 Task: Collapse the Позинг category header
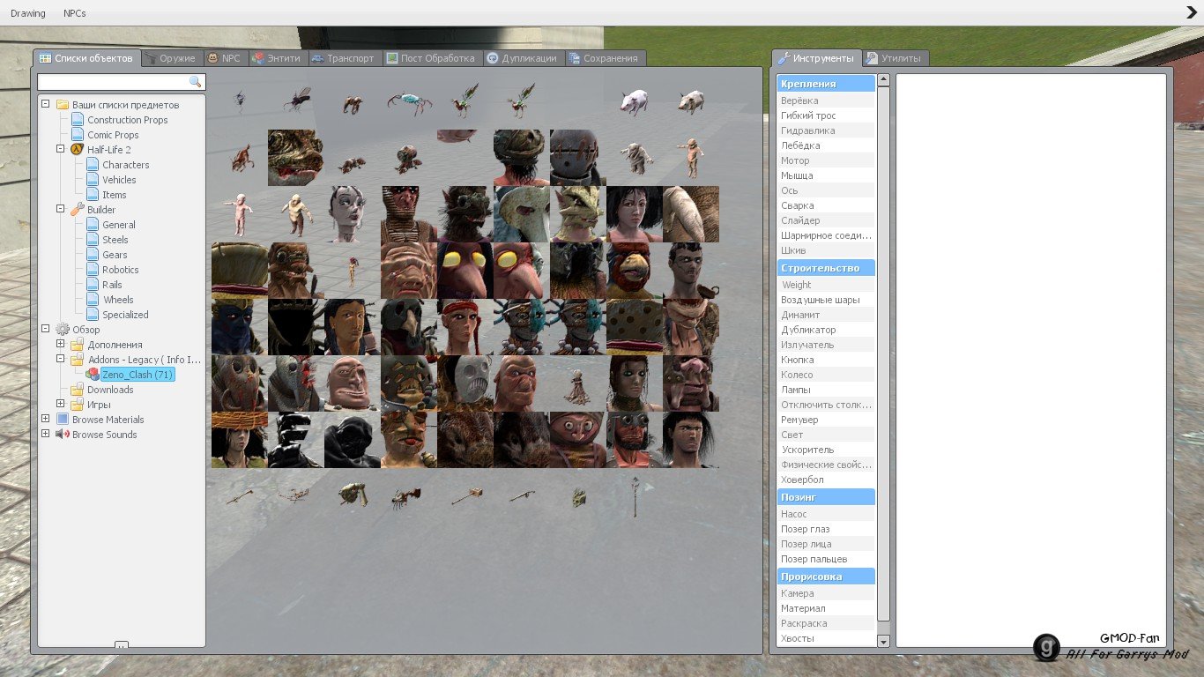[x=826, y=496]
